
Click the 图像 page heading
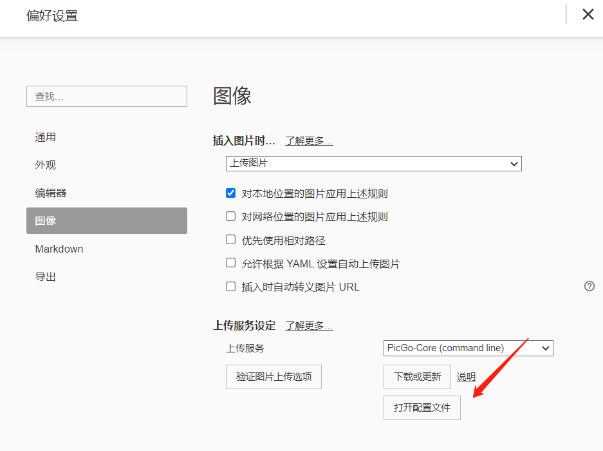coord(232,96)
